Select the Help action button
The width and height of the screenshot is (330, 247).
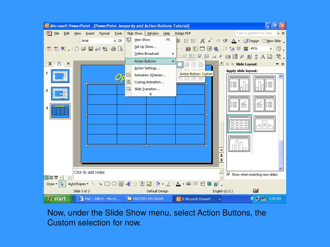(x=194, y=64)
